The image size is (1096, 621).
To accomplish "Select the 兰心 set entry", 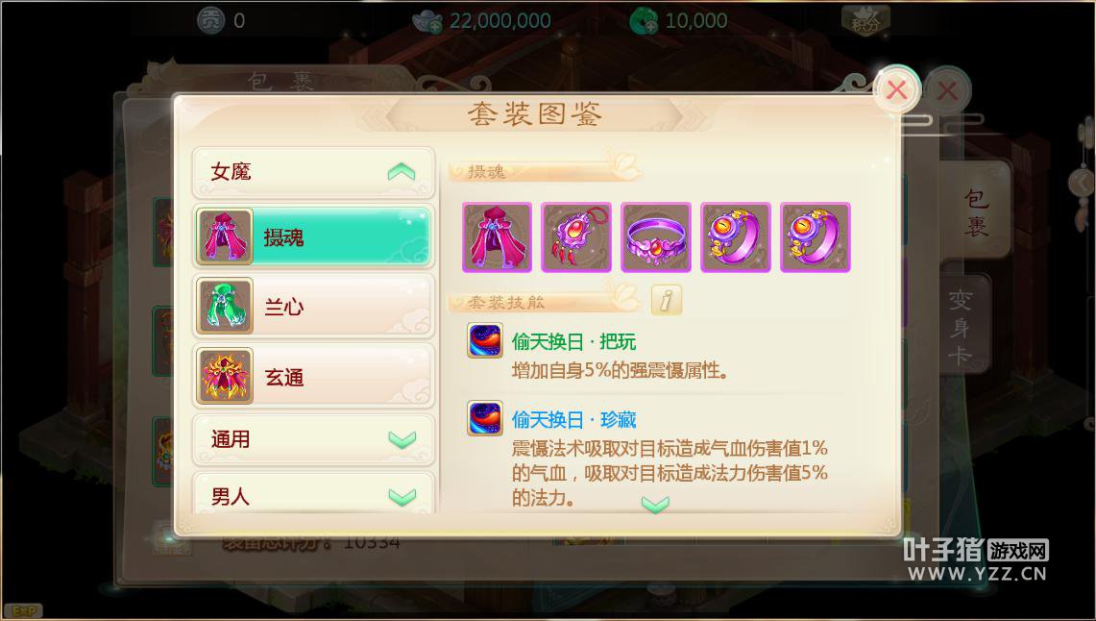I will (313, 307).
